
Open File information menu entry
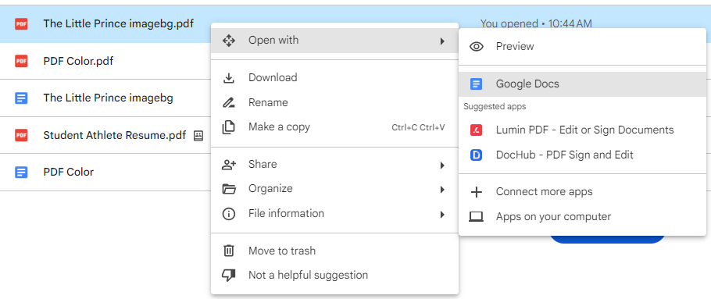(334, 214)
